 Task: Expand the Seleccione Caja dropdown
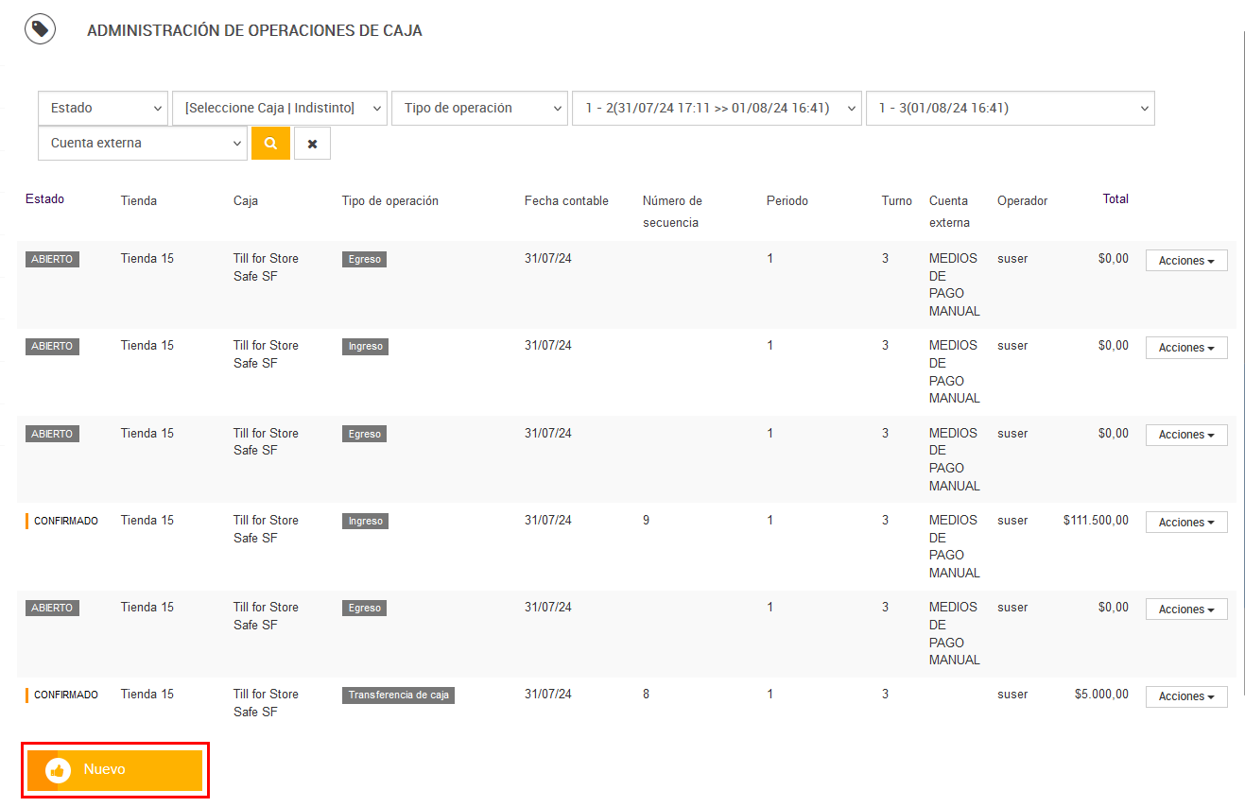coord(279,108)
